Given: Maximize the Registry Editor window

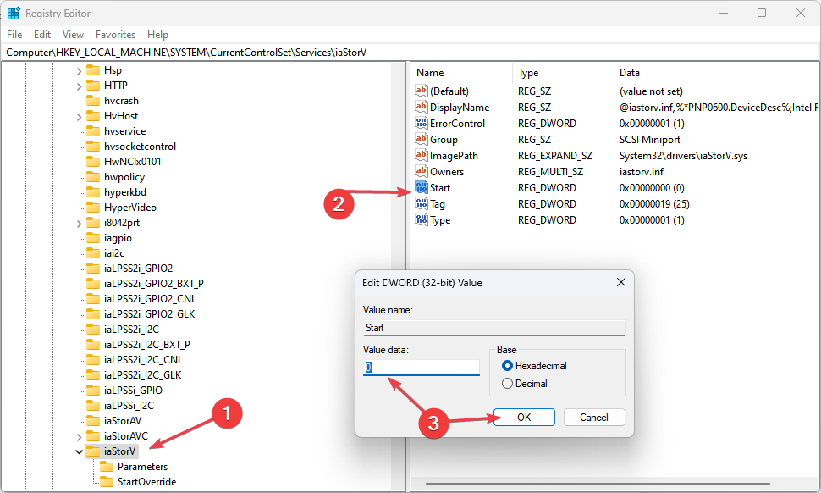Looking at the screenshot, I should [762, 13].
